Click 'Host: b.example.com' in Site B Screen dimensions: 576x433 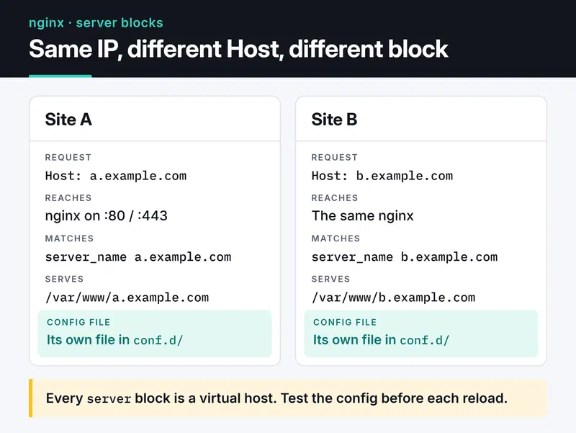tap(382, 176)
